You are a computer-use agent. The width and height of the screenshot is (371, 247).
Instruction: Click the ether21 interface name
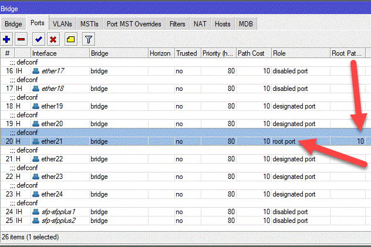(52, 141)
